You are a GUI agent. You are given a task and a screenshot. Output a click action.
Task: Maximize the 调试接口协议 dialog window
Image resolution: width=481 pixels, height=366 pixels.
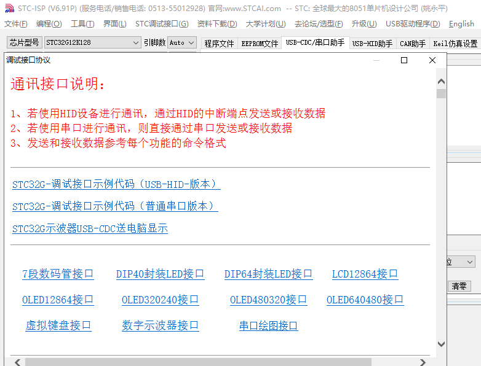404,60
